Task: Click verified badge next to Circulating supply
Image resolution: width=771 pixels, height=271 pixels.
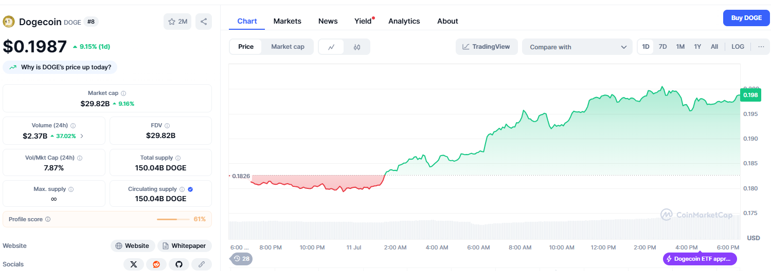Action: tap(190, 189)
